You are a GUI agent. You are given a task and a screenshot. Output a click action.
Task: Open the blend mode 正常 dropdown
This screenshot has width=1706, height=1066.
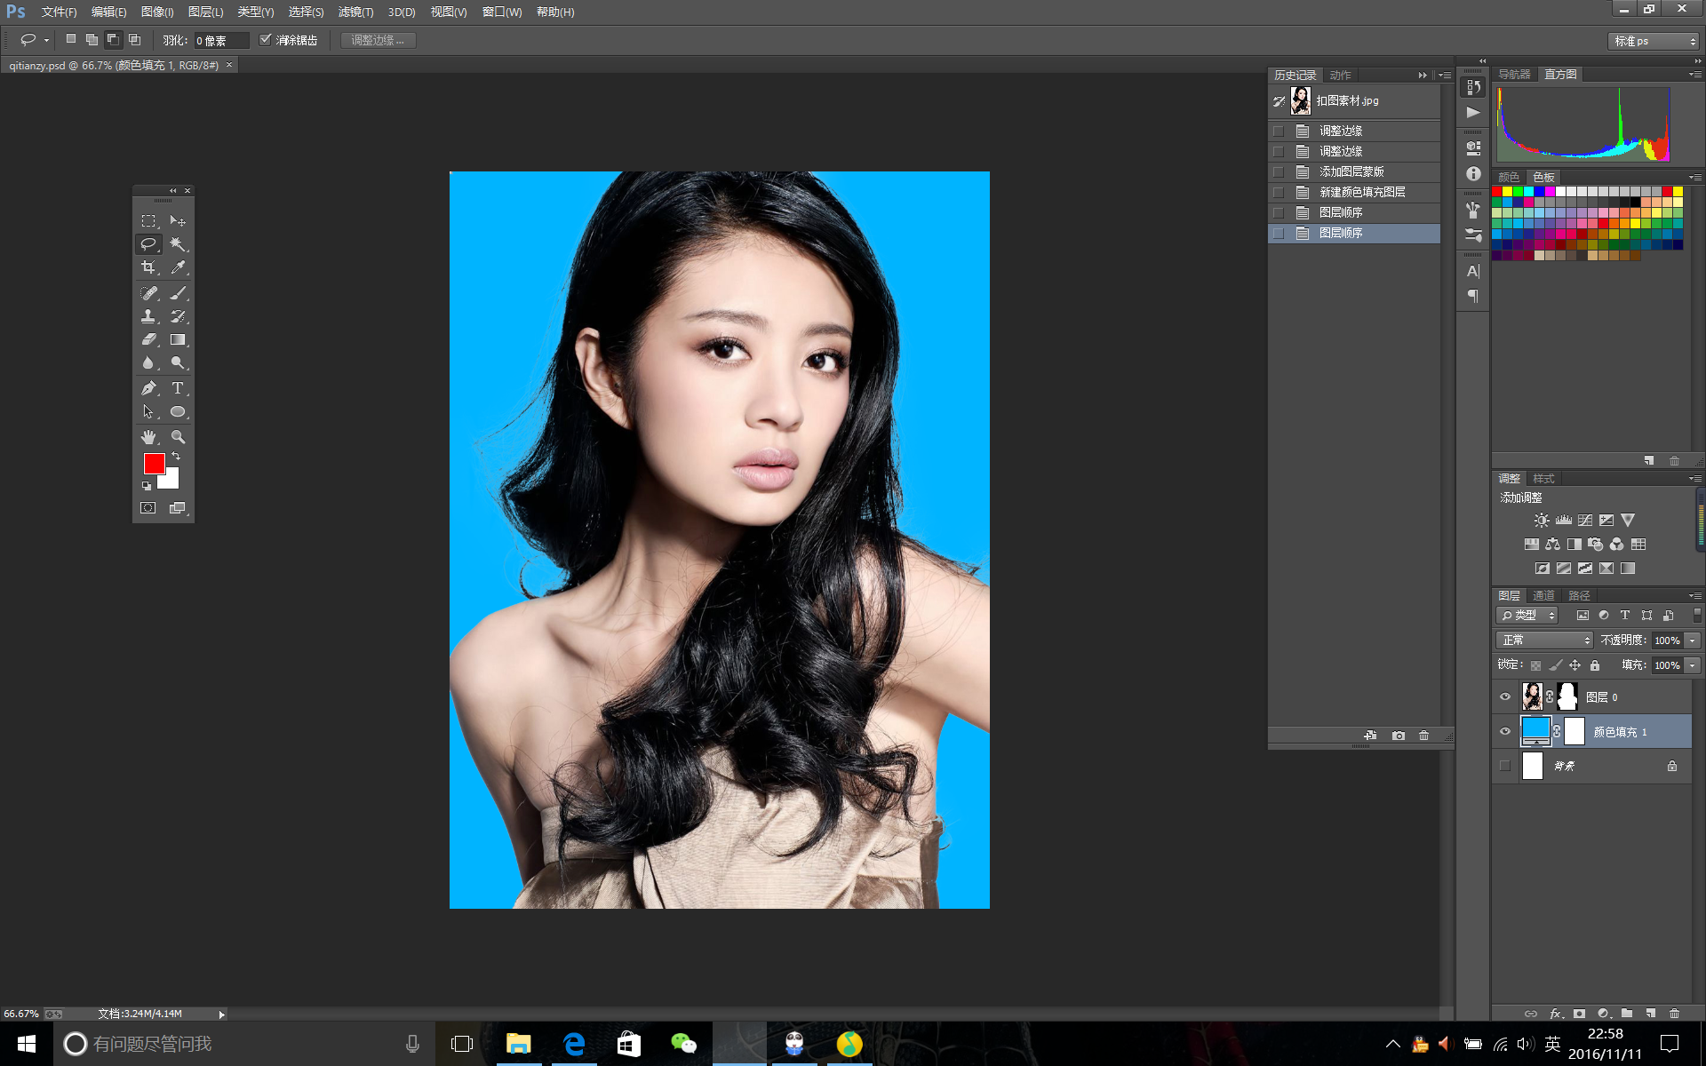[1545, 640]
